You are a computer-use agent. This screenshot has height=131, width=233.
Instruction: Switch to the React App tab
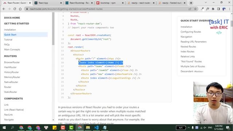click(48, 3)
